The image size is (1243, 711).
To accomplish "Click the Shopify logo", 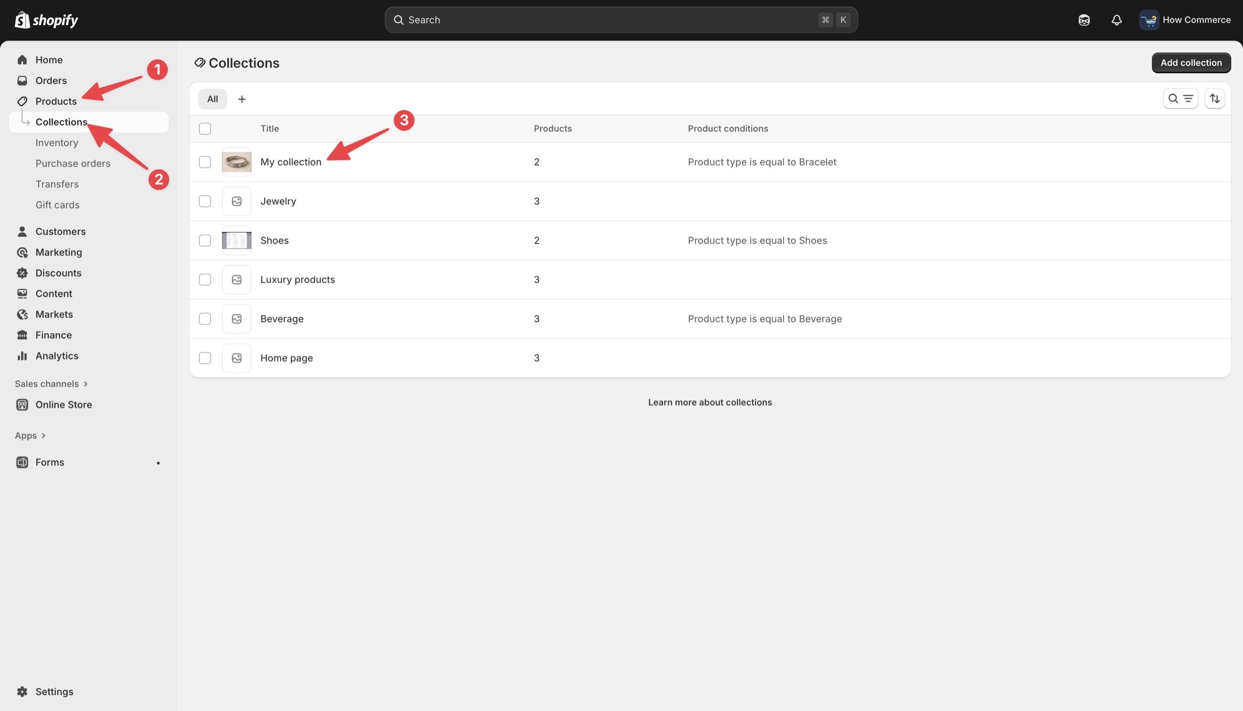I will point(46,20).
